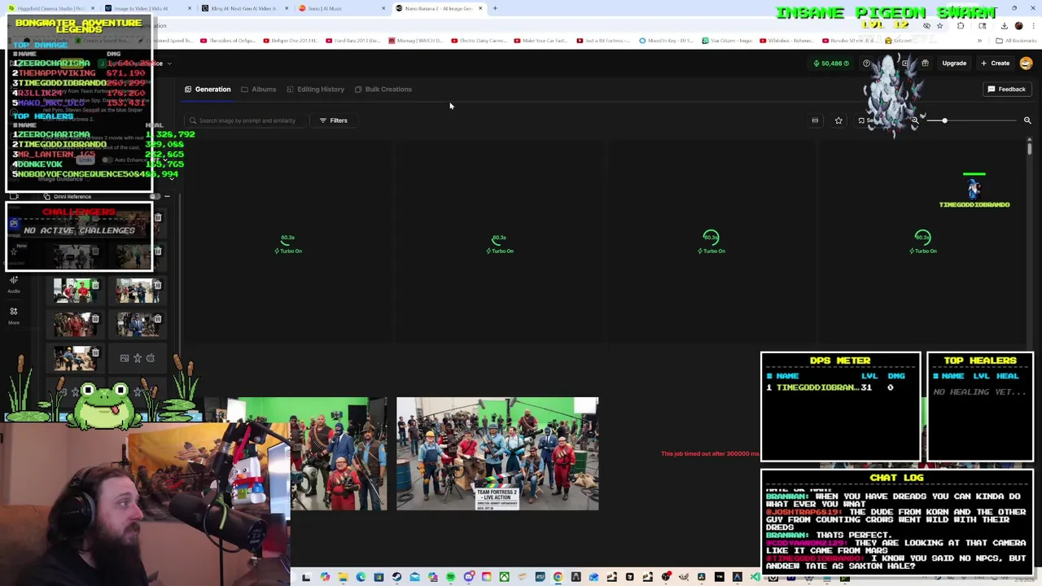Open the Mixed In Key bookmark
This screenshot has width=1042, height=586.
[667, 40]
